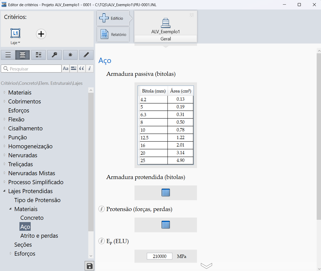Click the Pesquisar search field

point(31,69)
